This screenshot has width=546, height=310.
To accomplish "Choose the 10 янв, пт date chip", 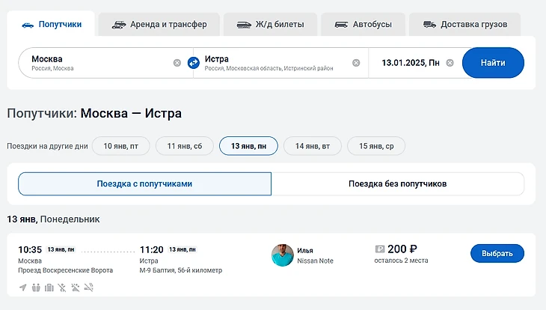I will 121,146.
